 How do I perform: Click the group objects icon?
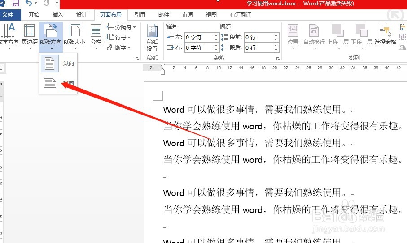(x=403, y=37)
